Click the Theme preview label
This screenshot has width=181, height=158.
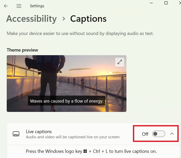22,50
